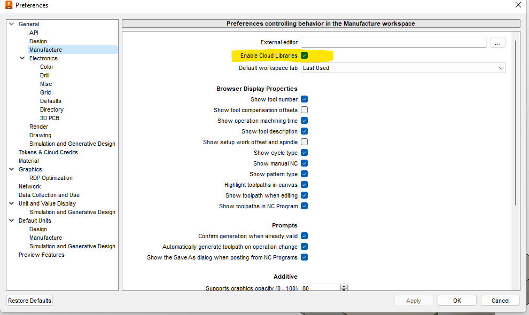Select Manufacture under Default Units
Screen dimensions: 529x315
click(x=45, y=238)
